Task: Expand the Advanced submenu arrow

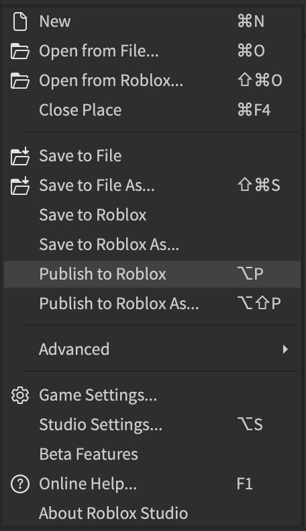Action: (x=285, y=349)
